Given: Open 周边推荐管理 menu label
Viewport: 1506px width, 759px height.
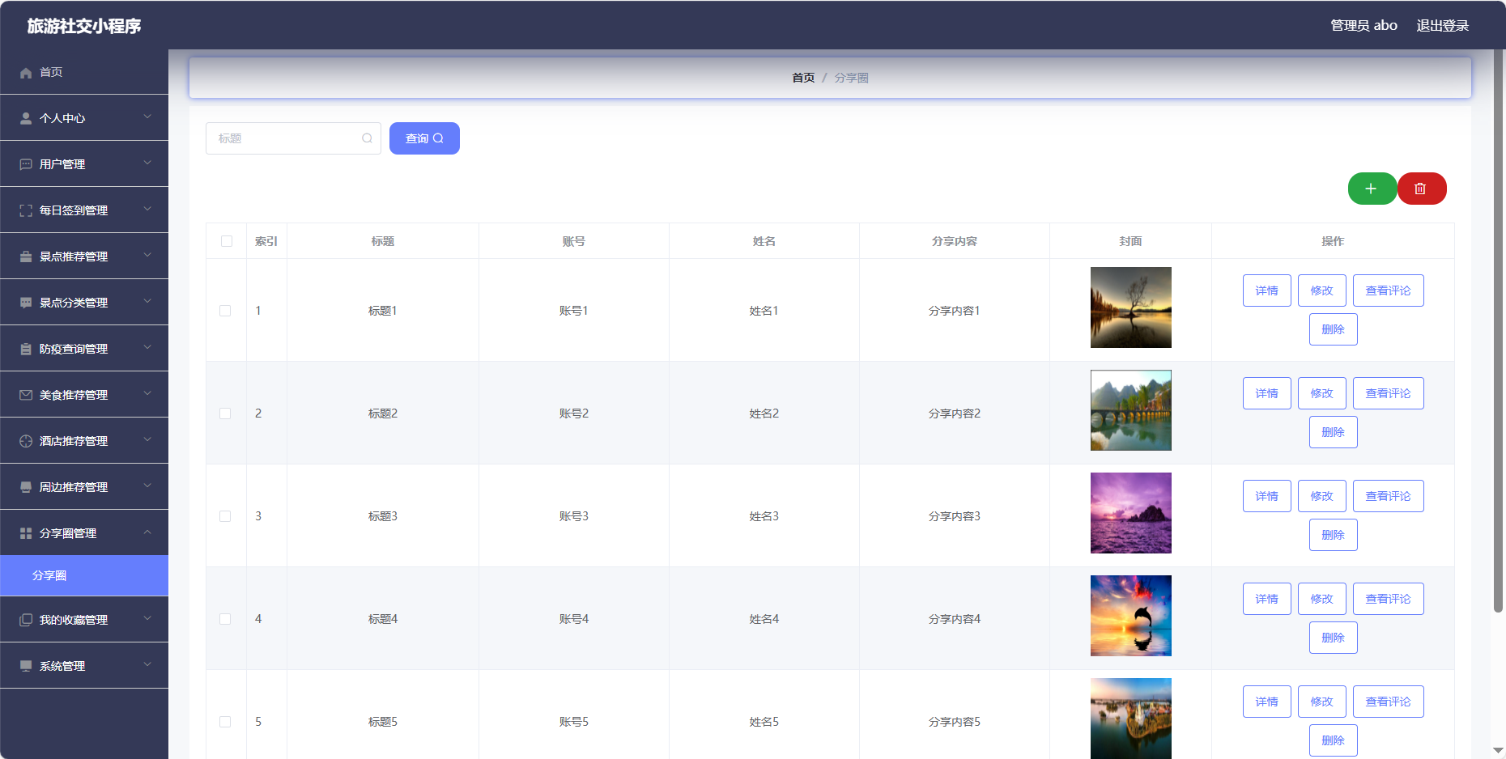Looking at the screenshot, I should [x=74, y=487].
